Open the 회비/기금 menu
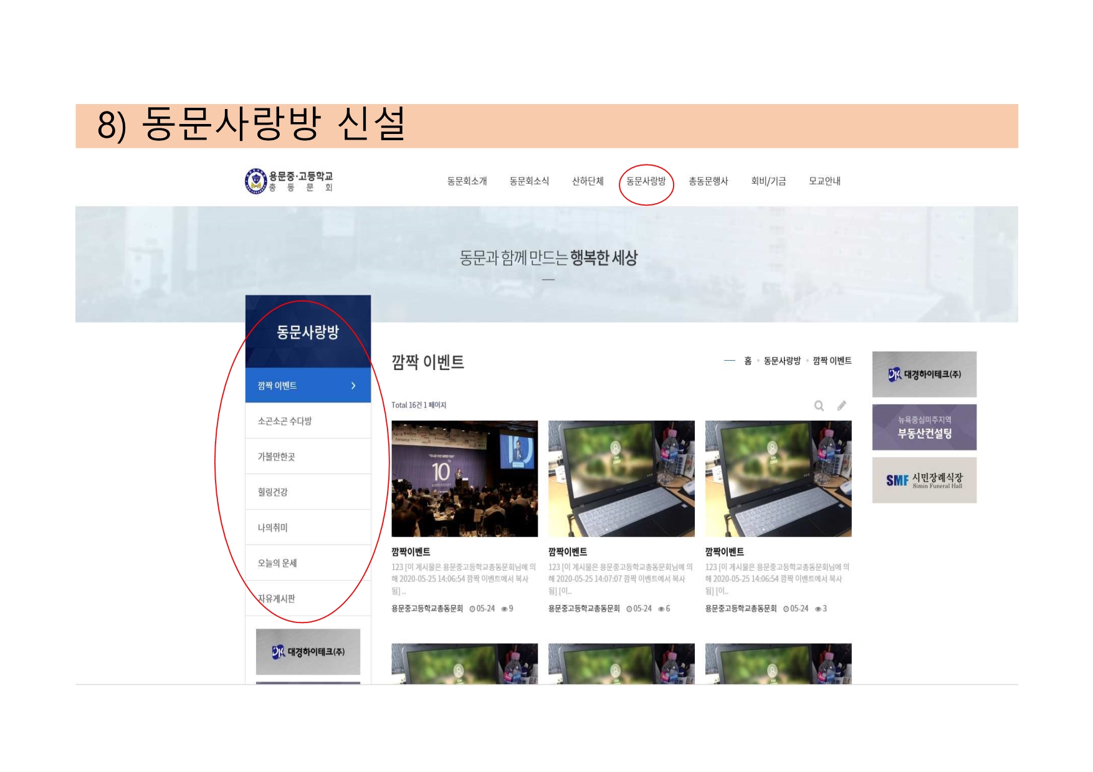 point(768,181)
